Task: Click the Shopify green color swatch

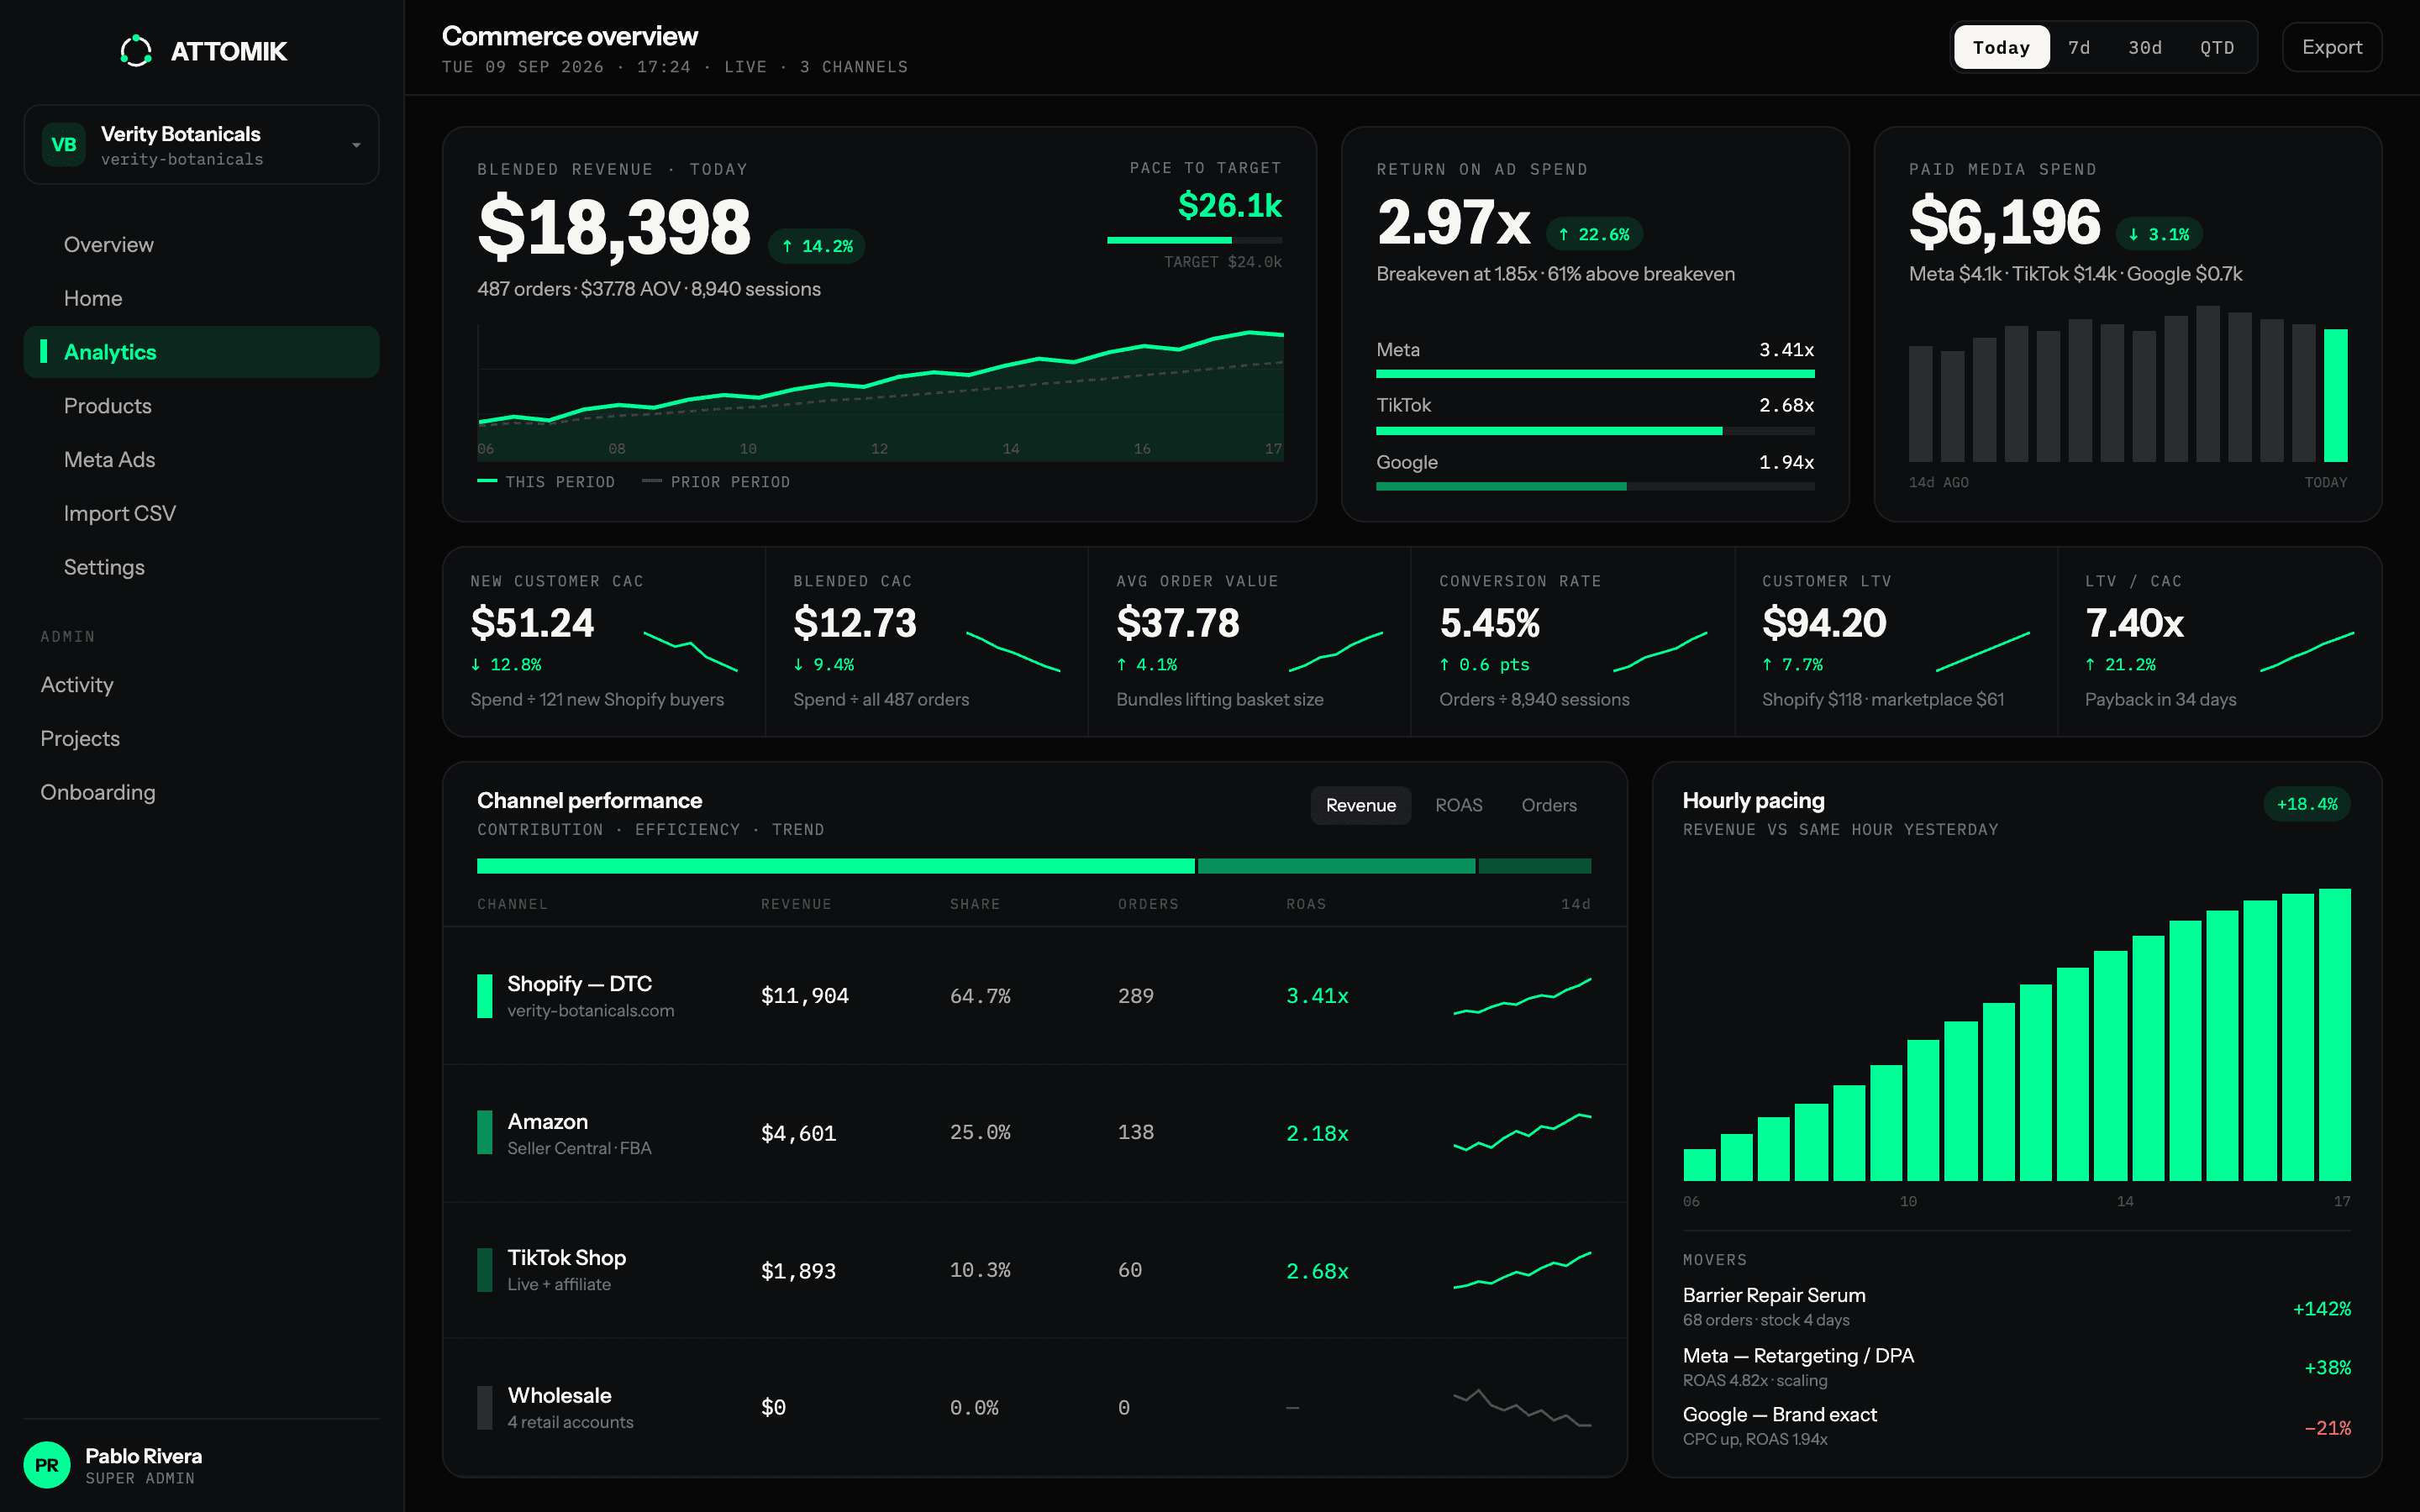Action: (x=485, y=996)
